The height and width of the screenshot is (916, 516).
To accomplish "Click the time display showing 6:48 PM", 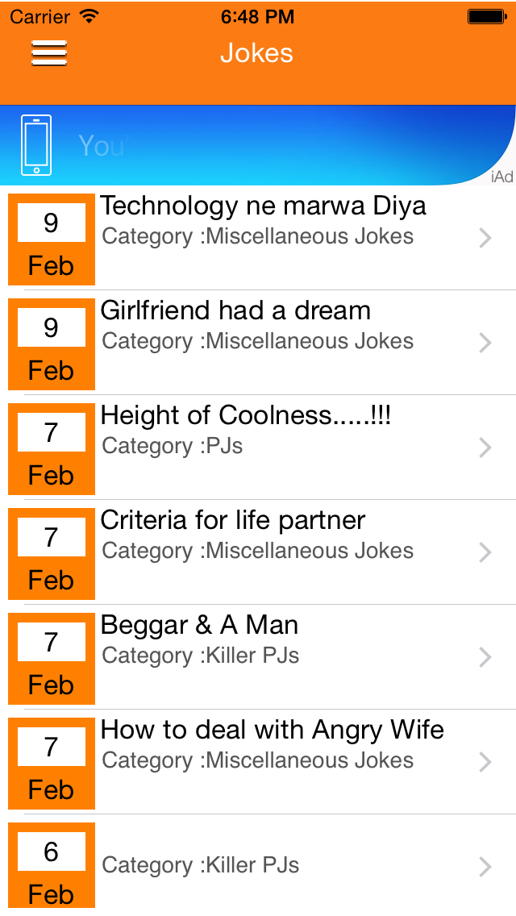I will (x=257, y=15).
